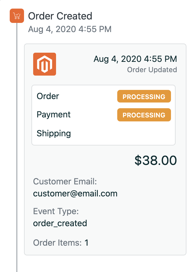Click the $38.00 order total
This screenshot has height=272, width=195.
[x=156, y=160]
